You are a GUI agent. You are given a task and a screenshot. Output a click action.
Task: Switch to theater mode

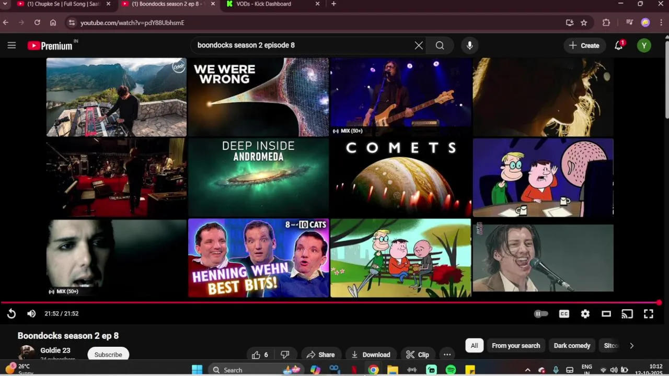[606, 314]
